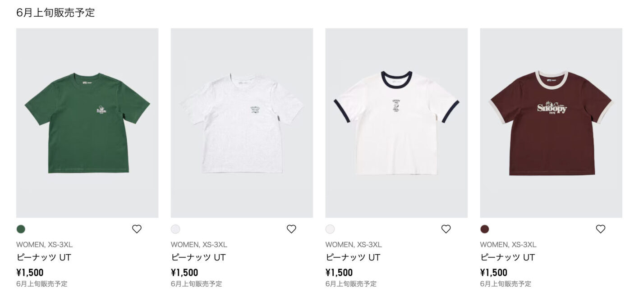
Task: Click heart icon for light gray shirt
Action: (x=291, y=229)
